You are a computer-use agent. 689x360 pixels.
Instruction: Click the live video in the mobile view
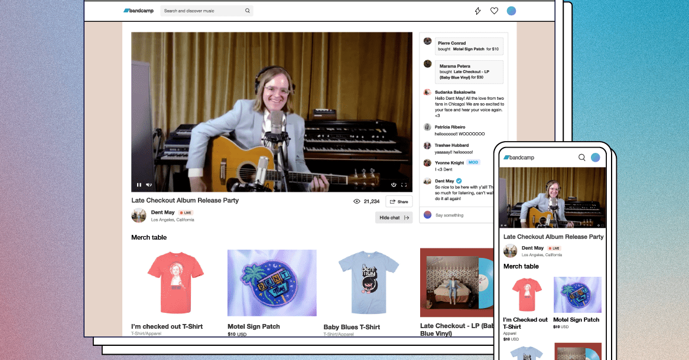552,197
